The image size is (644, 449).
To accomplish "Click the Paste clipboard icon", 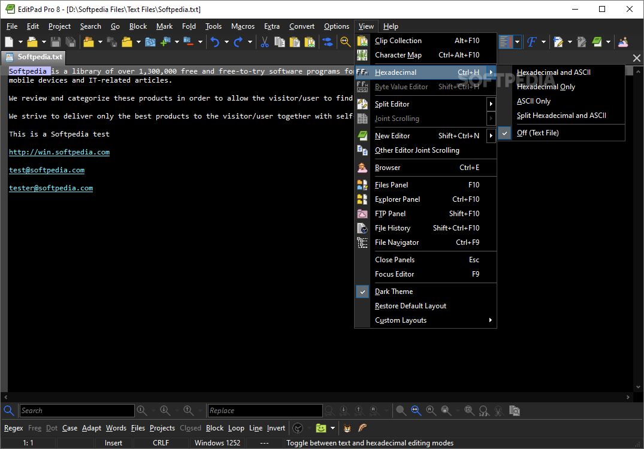I will tap(295, 42).
